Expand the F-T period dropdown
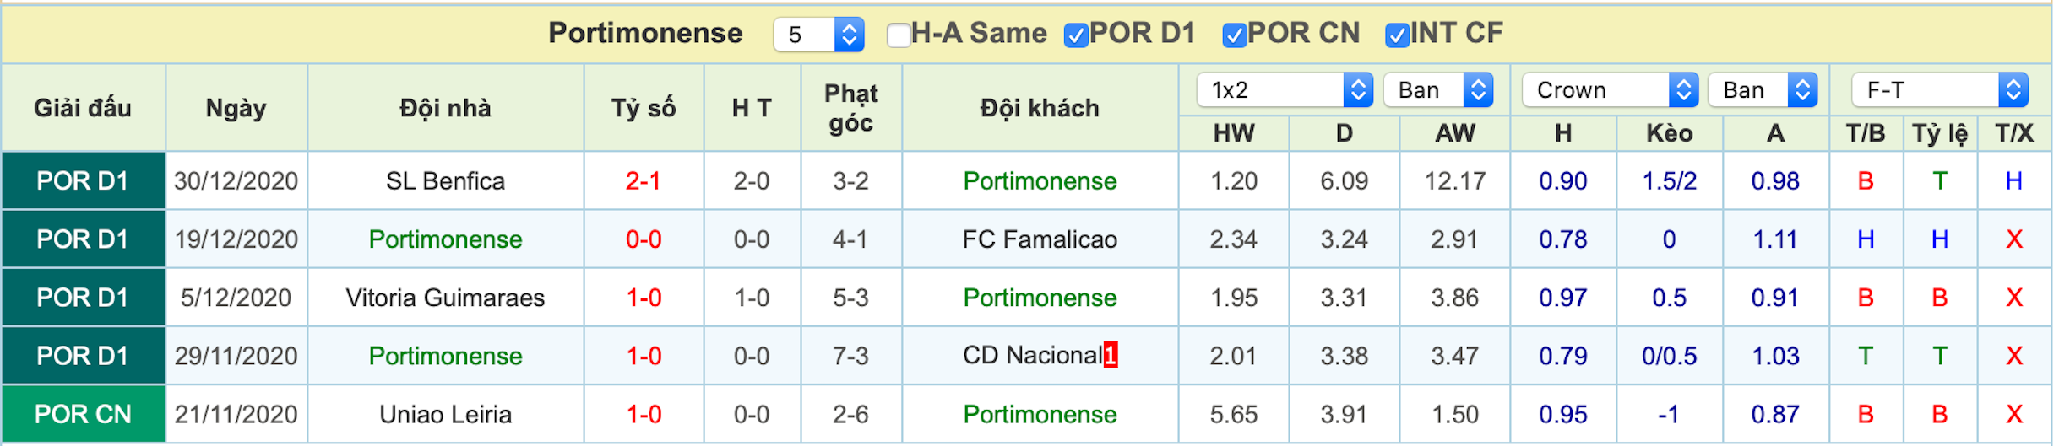The image size is (2059, 446). [1940, 90]
